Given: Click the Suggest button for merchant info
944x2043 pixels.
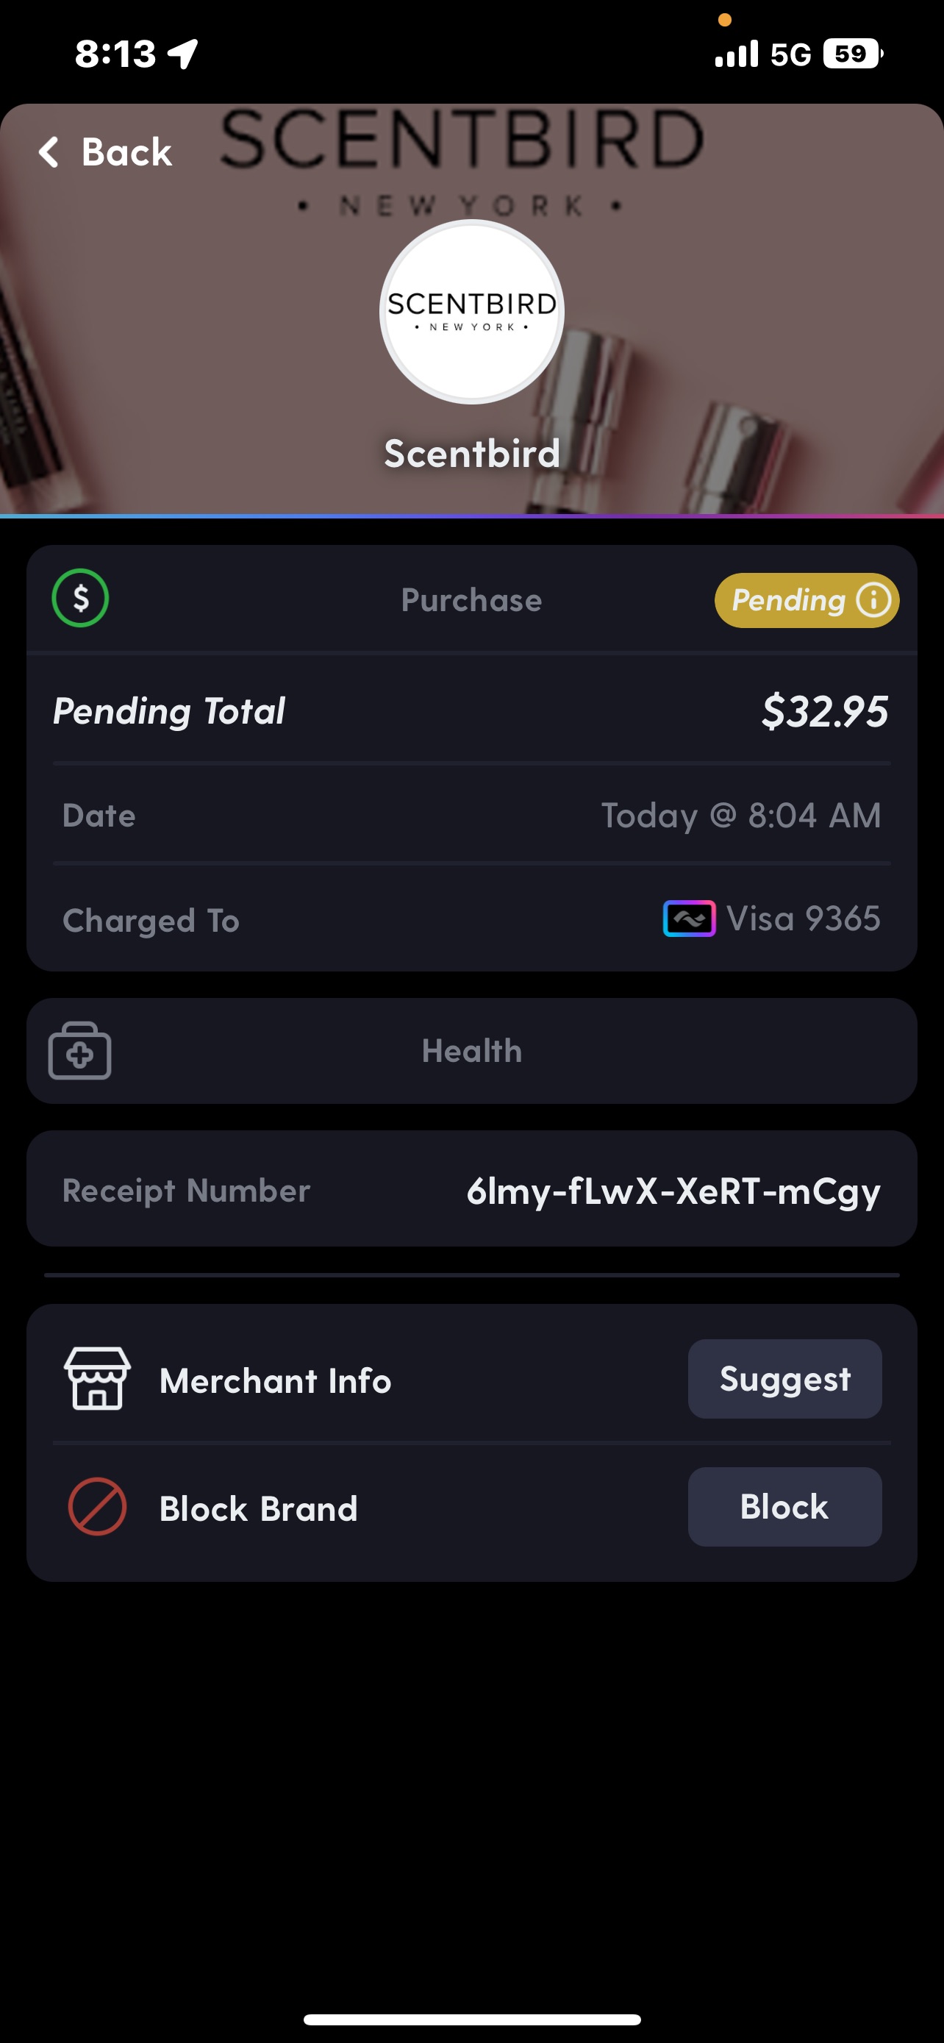Looking at the screenshot, I should tap(784, 1378).
